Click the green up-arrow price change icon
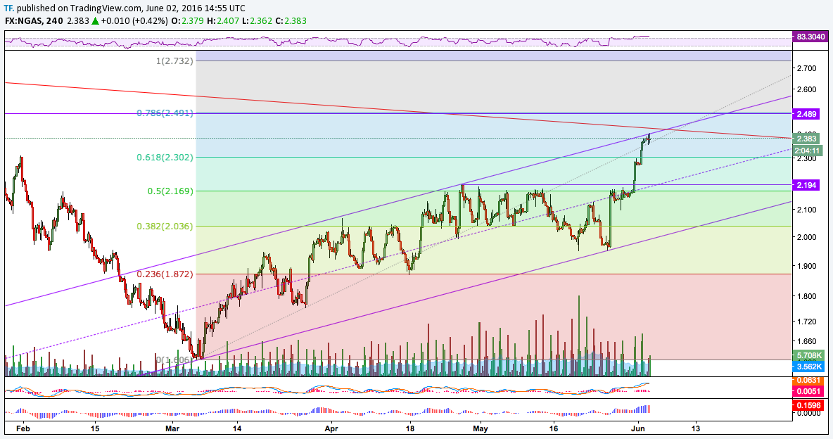Screen dimensions: 833x439 coord(94,21)
